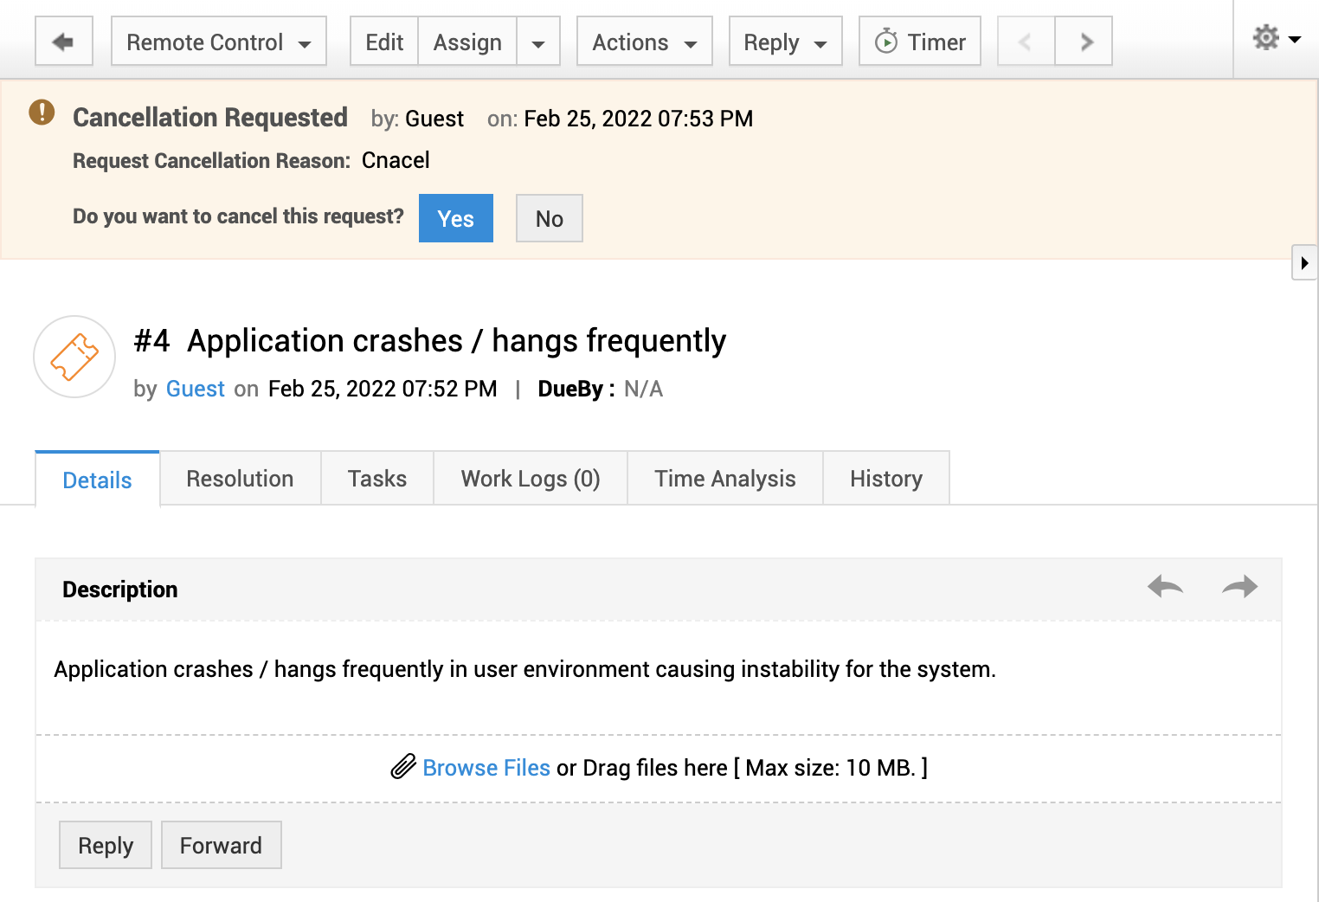This screenshot has height=902, width=1319.
Task: Switch to the Resolution tab
Action: coord(240,479)
